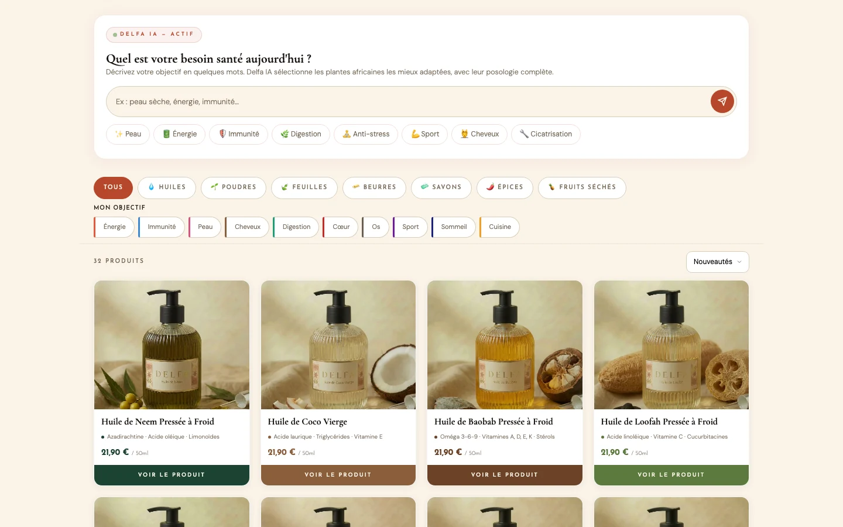This screenshot has height=527, width=843.
Task: View product button for Huile de Baobab
Action: pos(505,475)
